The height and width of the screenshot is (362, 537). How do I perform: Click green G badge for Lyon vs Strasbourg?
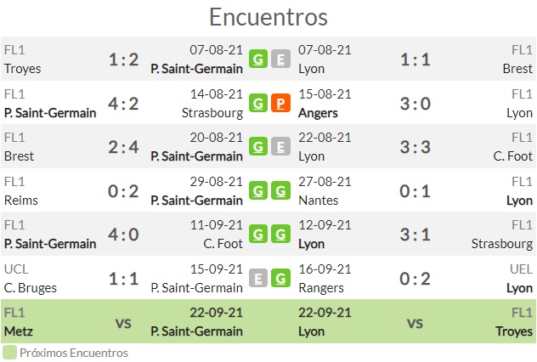[x=280, y=234]
